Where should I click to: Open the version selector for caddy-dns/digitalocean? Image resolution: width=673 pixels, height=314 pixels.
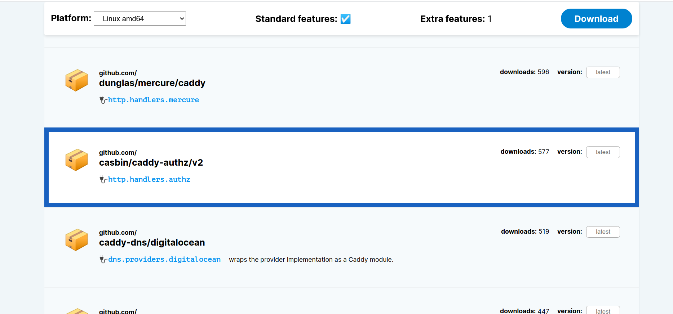coord(603,232)
